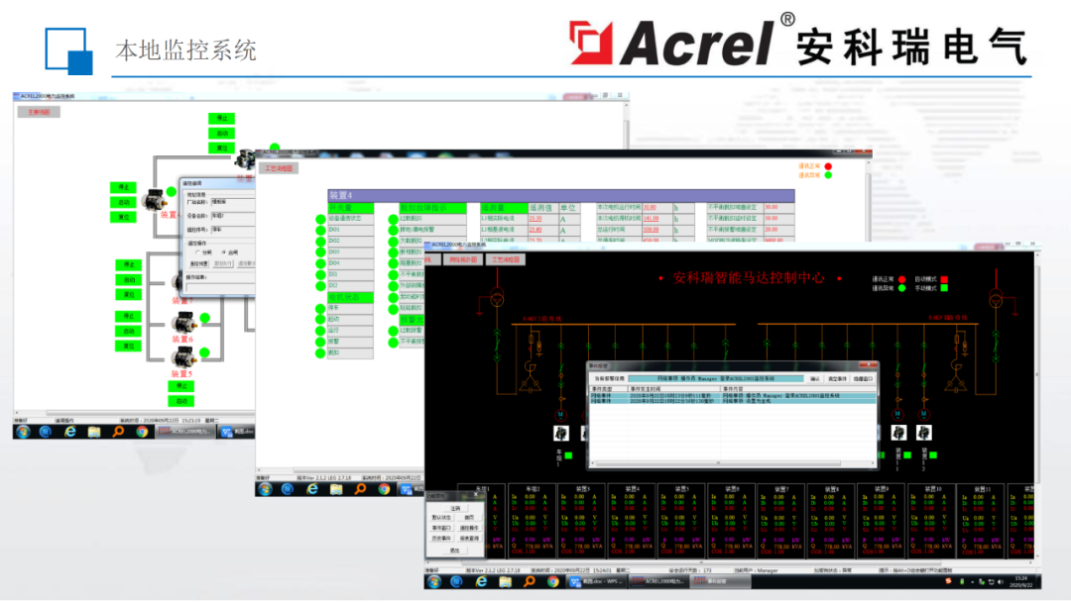Click 隐藏窗口 button in event alarm dialog
The width and height of the screenshot is (1071, 602).
(863, 379)
